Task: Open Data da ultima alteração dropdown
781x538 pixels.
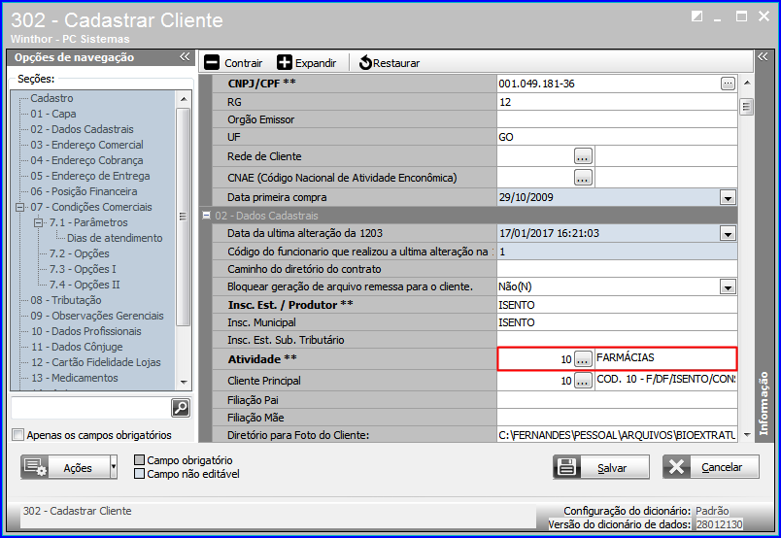Action: (728, 234)
